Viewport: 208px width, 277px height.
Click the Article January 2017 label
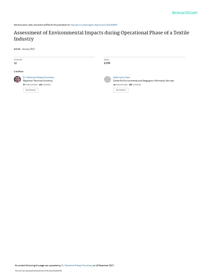(24, 49)
